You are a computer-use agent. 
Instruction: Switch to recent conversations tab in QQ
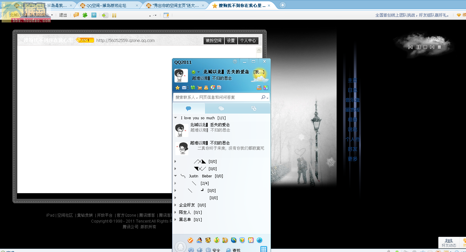254,108
